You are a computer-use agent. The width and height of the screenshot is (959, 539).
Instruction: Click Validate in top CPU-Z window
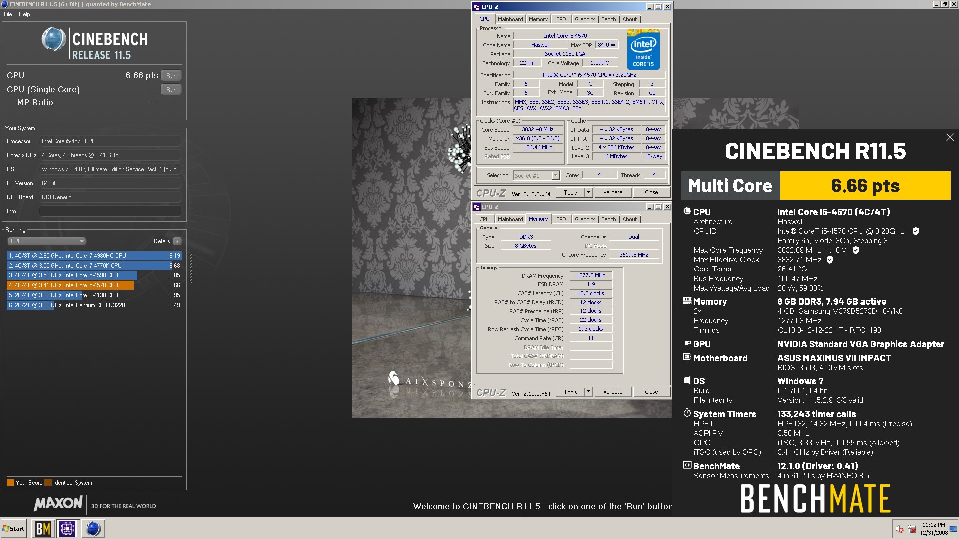click(613, 192)
